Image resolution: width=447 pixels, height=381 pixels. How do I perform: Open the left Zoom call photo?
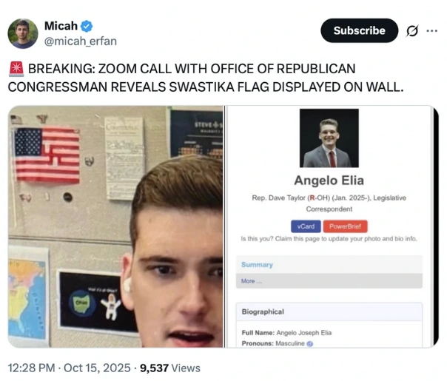pyautogui.click(x=115, y=226)
